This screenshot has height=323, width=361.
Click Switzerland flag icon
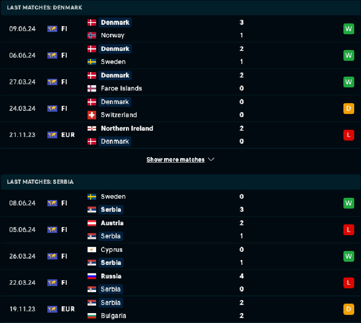tap(92, 115)
